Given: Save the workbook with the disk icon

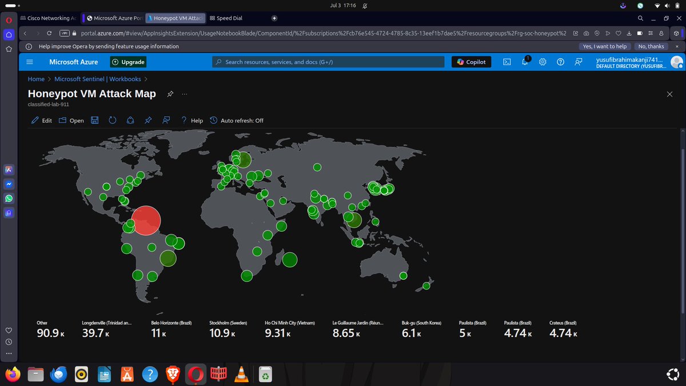Looking at the screenshot, I should [95, 120].
